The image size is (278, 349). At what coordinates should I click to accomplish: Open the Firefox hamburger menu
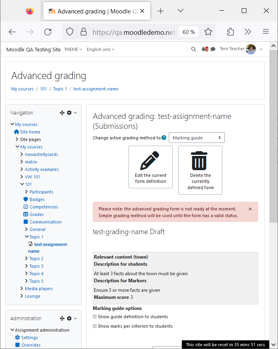click(266, 32)
